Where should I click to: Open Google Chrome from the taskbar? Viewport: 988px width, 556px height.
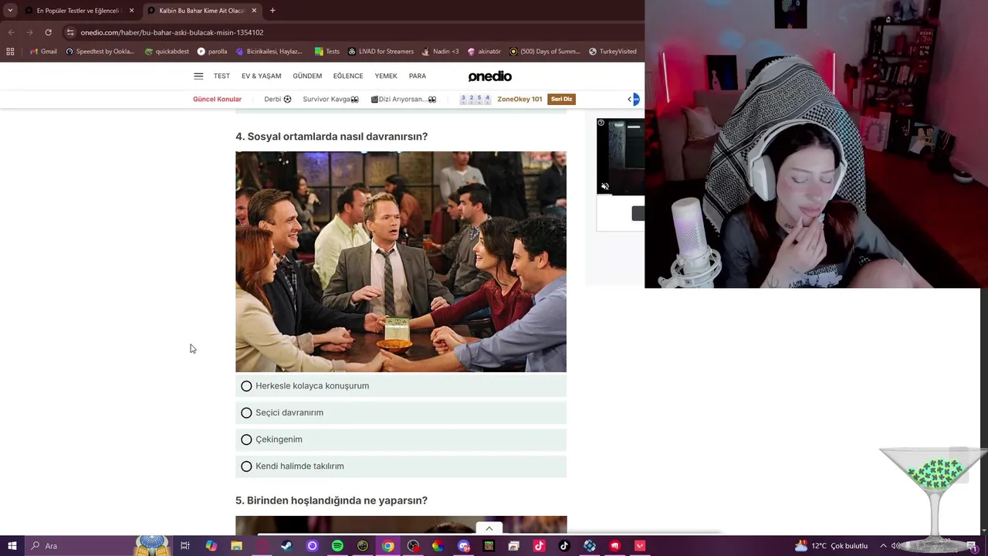[387, 546]
